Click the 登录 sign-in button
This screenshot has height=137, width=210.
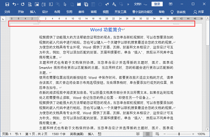coord(157,4)
